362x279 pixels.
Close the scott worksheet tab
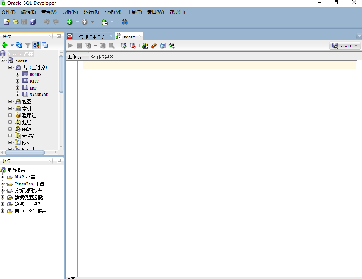coord(140,36)
